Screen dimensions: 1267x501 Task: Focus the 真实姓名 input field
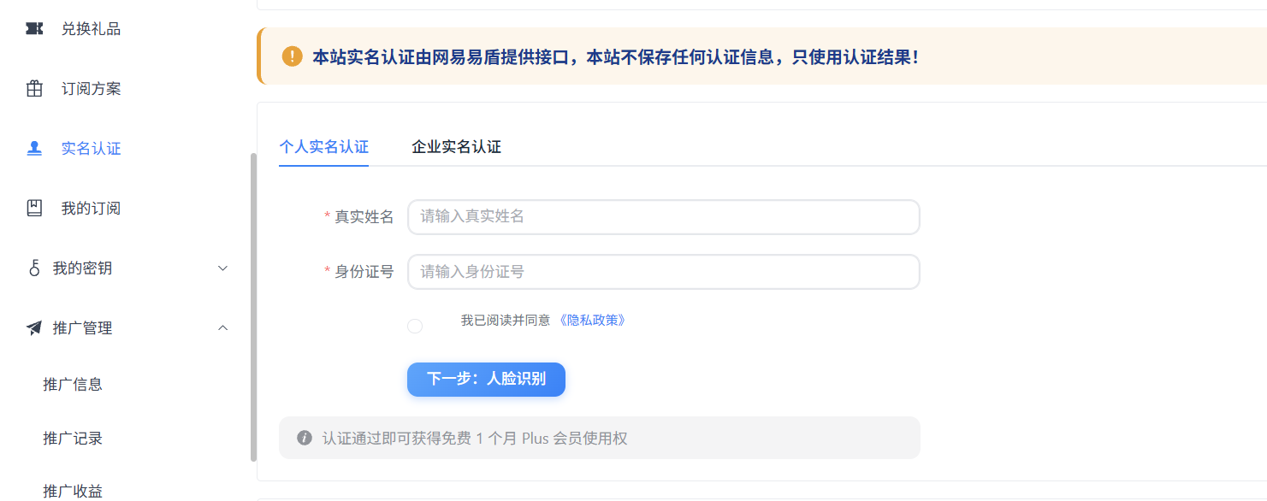[x=663, y=217]
